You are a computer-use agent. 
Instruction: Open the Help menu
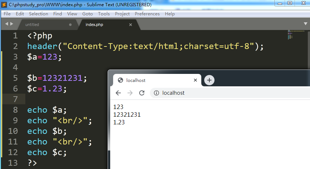tap(170, 14)
